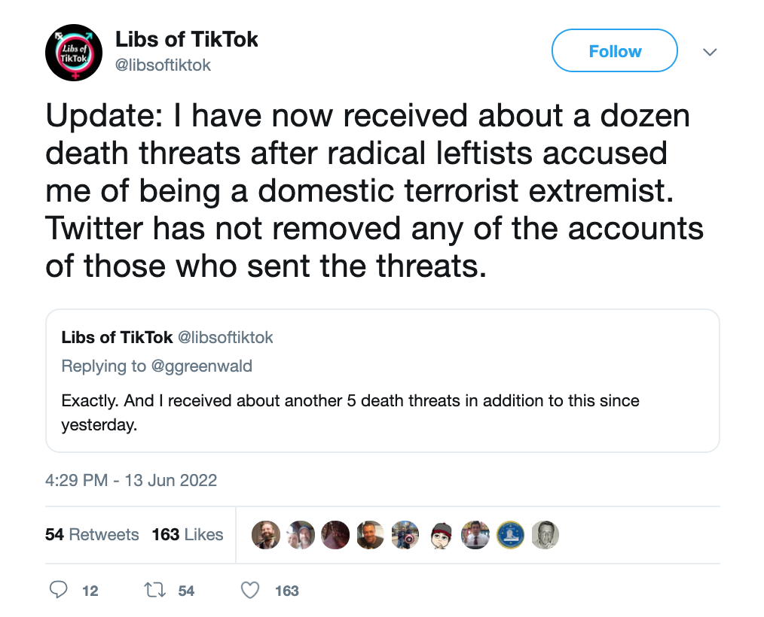764x617 pixels.
Task: Click the Captain America shield liker avatar
Action: (405, 535)
